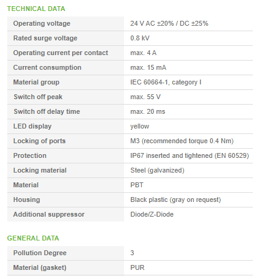This screenshot has height=276, width=256.
Task: Click the GENERAL DATA heading
Action: (33, 238)
